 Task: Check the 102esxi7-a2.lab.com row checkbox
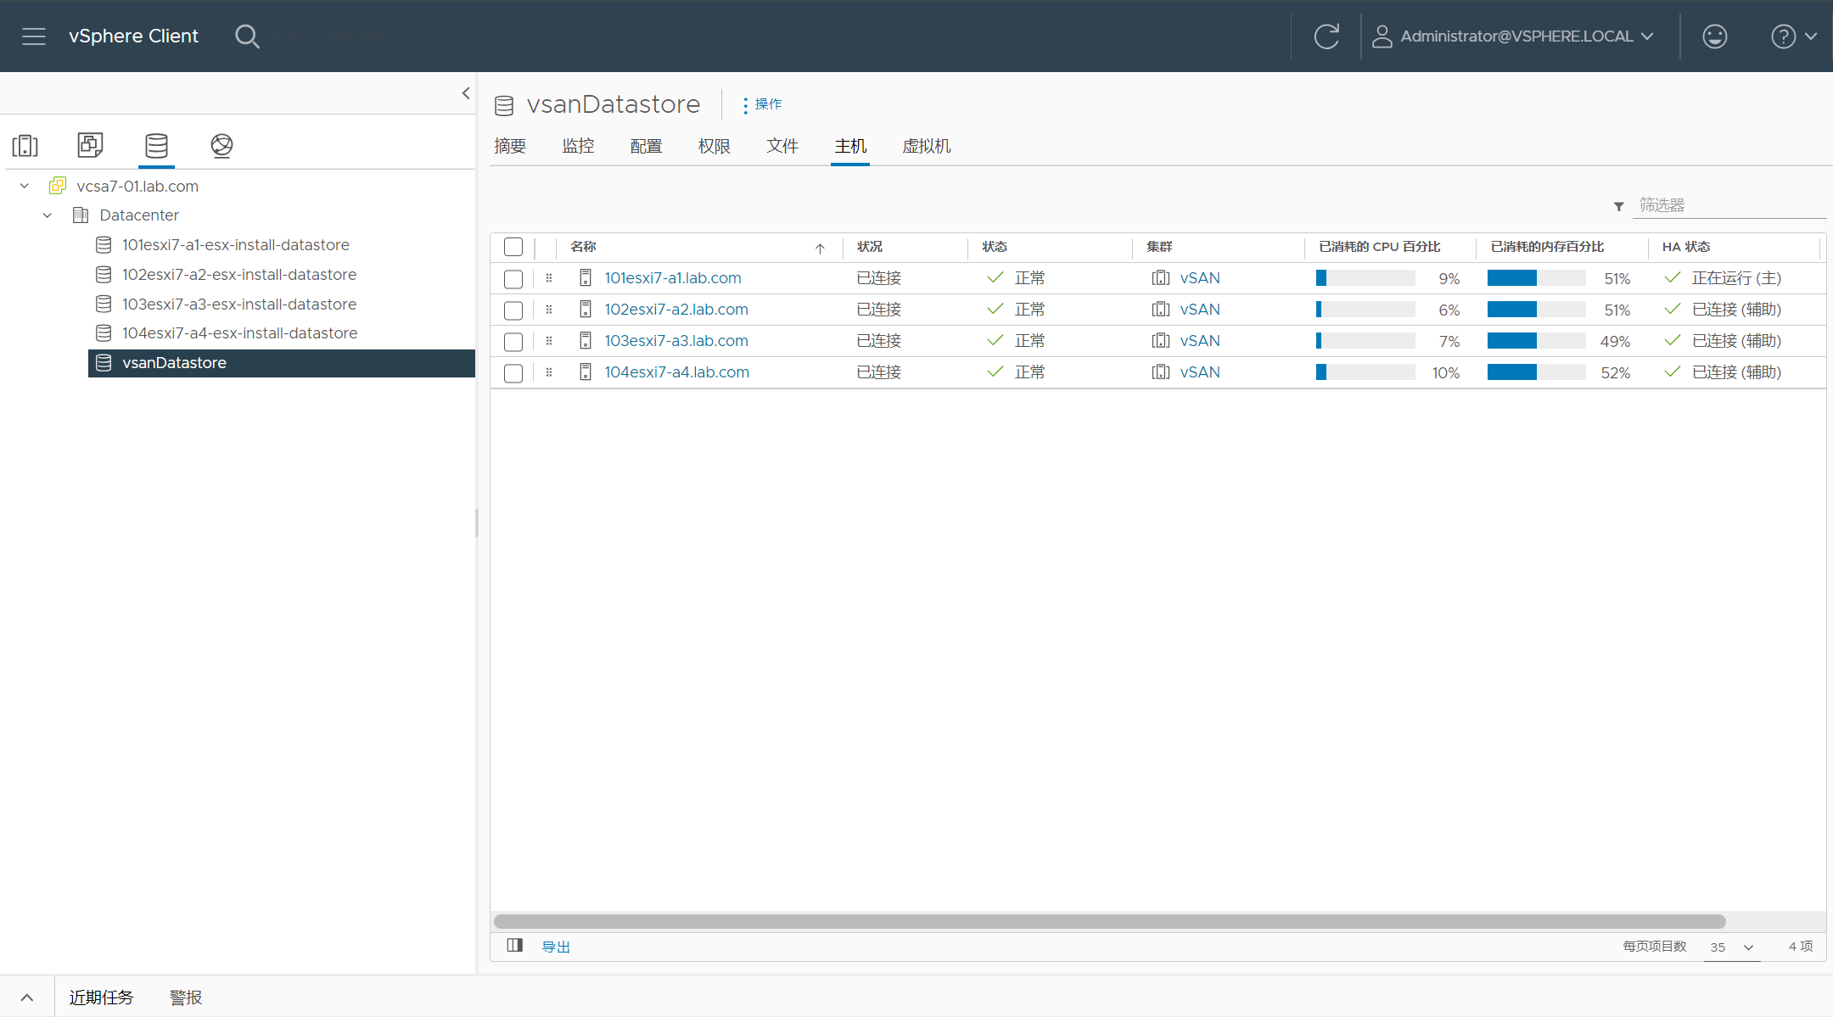pos(513,310)
